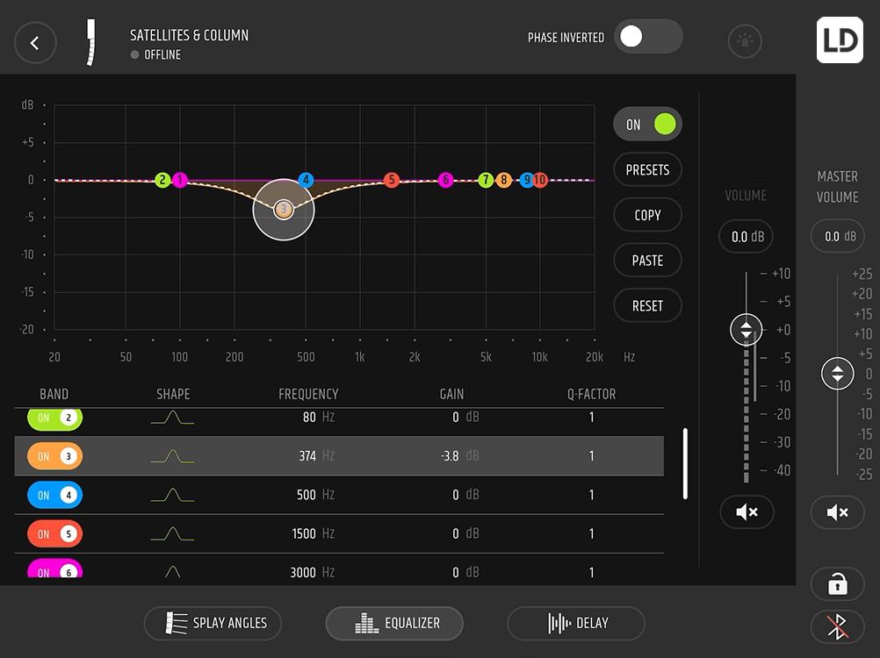Viewport: 880px width, 658px height.
Task: Mute the Volume channel with its speaker icon
Action: (746, 512)
